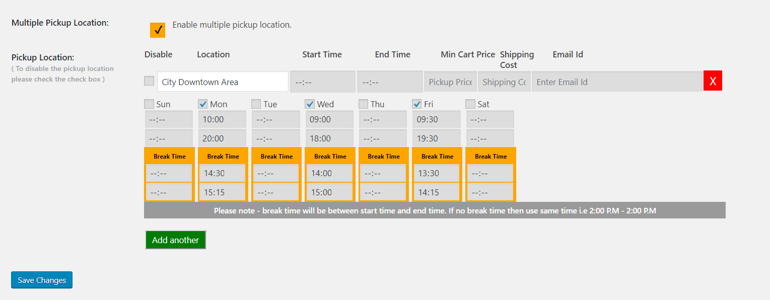Enable the Thu day checkbox
The height and width of the screenshot is (300, 770).
364,104
